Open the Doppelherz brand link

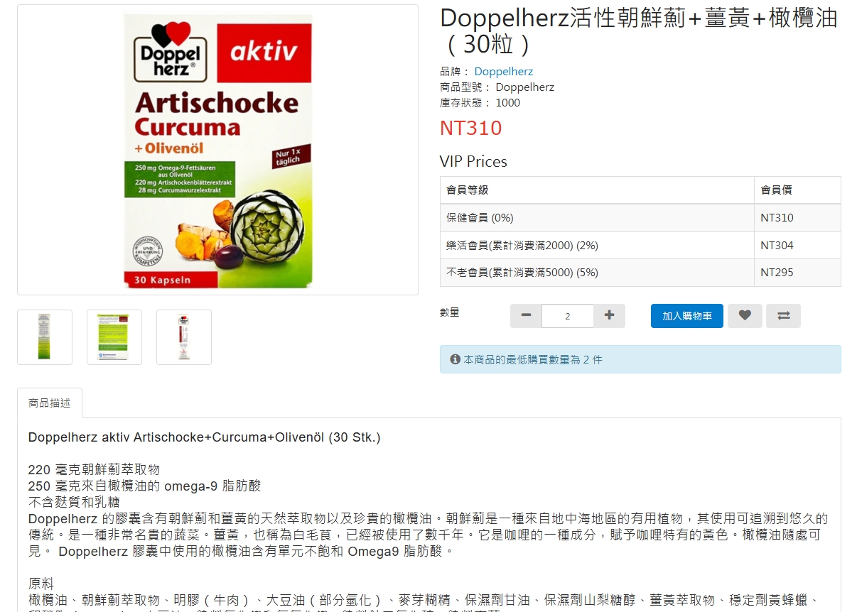tap(503, 72)
